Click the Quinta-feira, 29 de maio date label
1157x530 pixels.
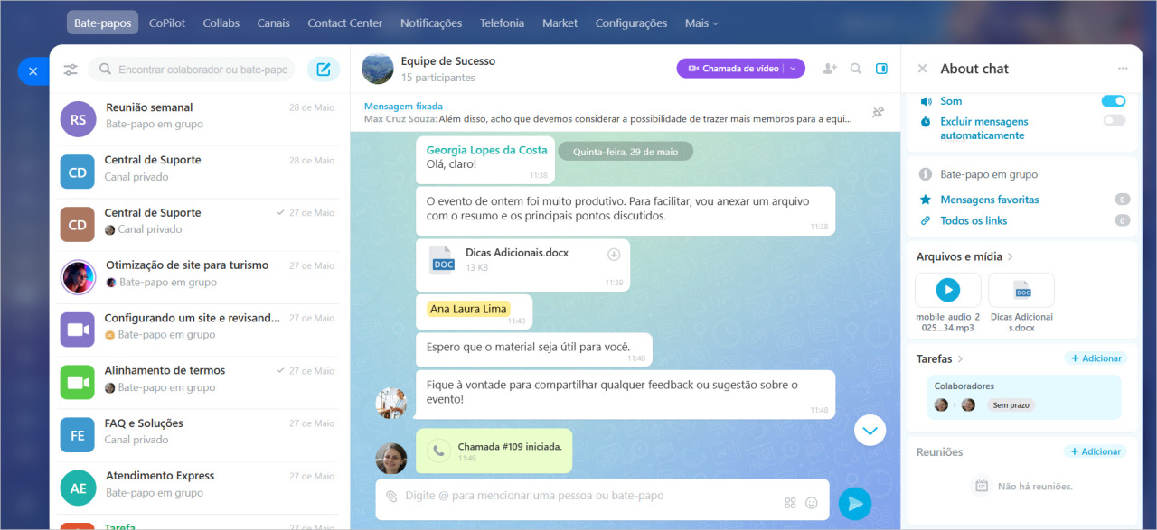click(626, 152)
